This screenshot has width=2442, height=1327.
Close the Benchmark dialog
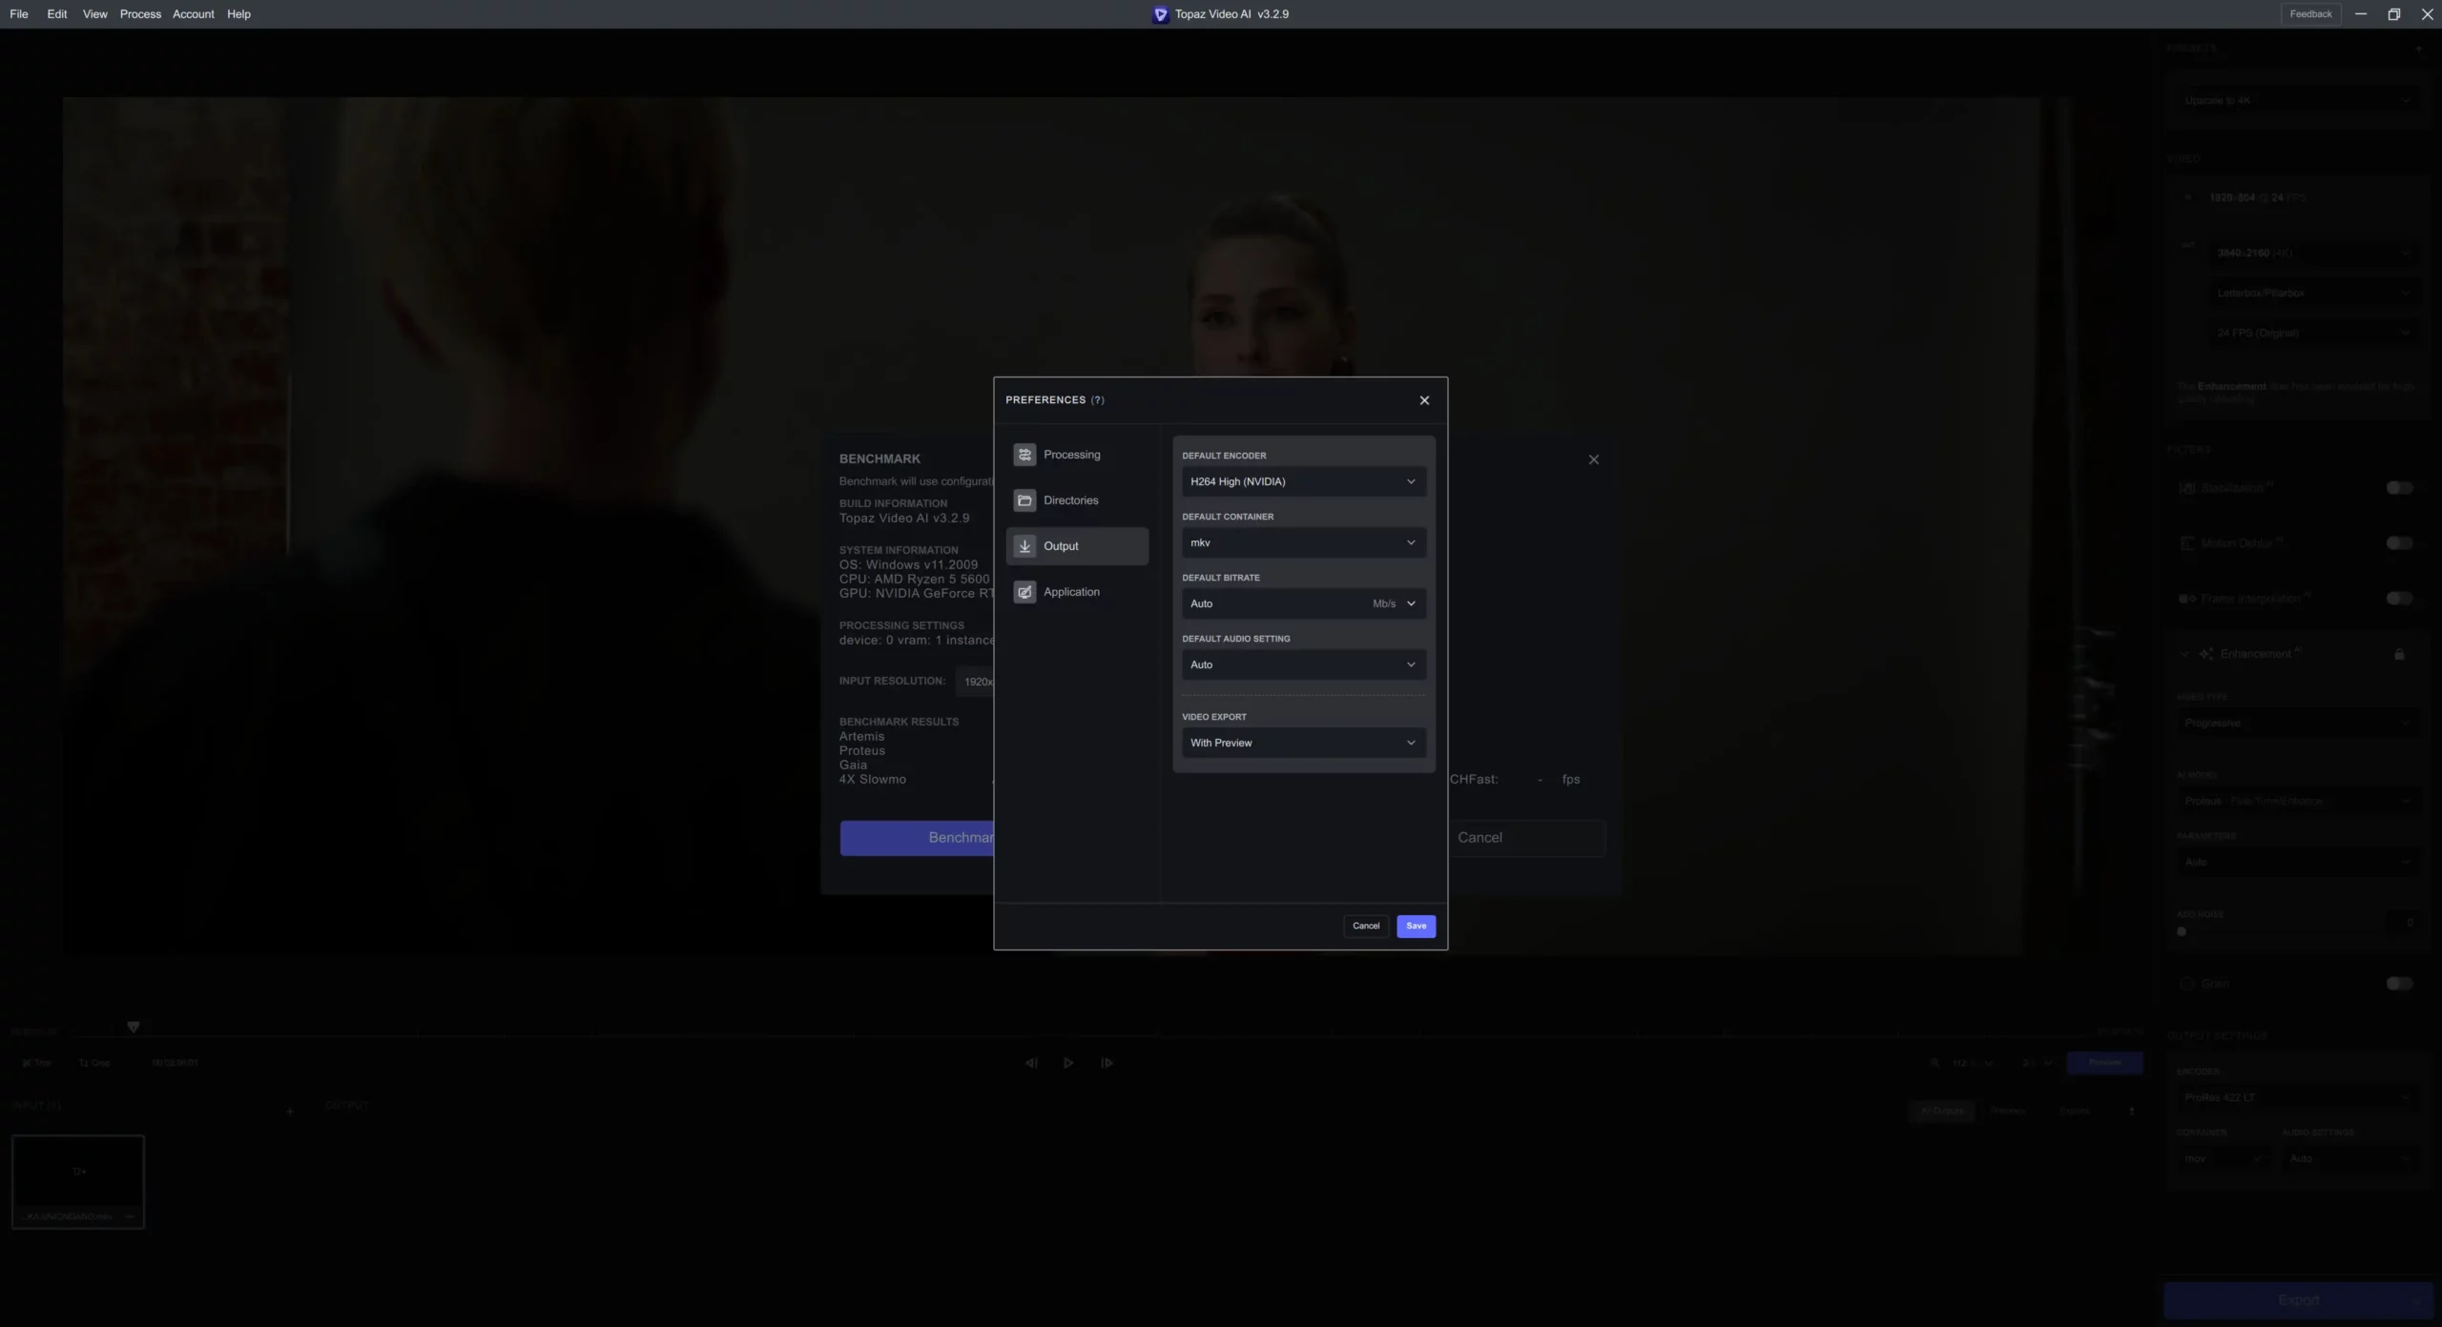click(1593, 459)
